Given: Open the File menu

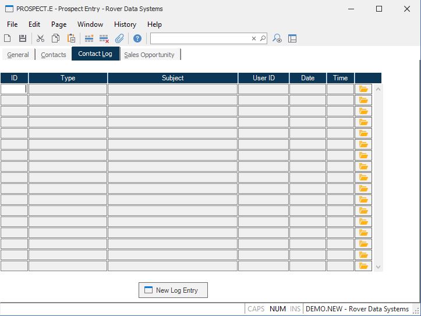Looking at the screenshot, I should pyautogui.click(x=12, y=24).
